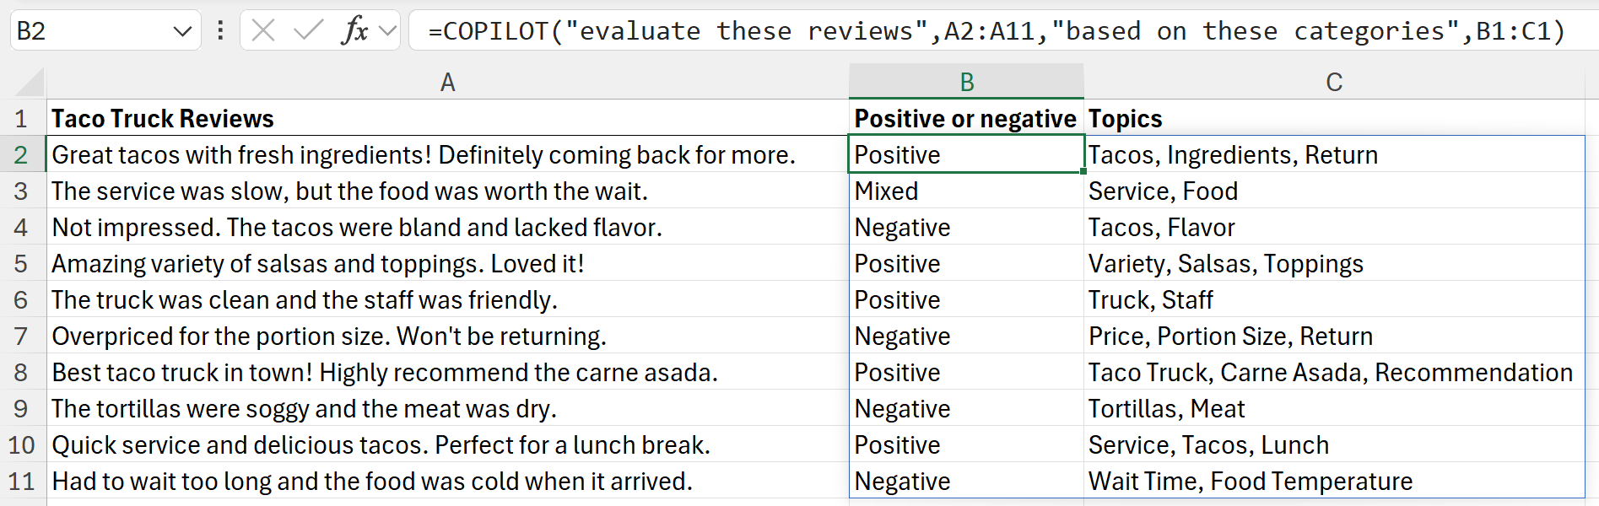This screenshot has height=506, width=1599.
Task: Click the 'Taco Truck, Carne Asada, Recommendation' topics cell
Action: pos(1332,372)
